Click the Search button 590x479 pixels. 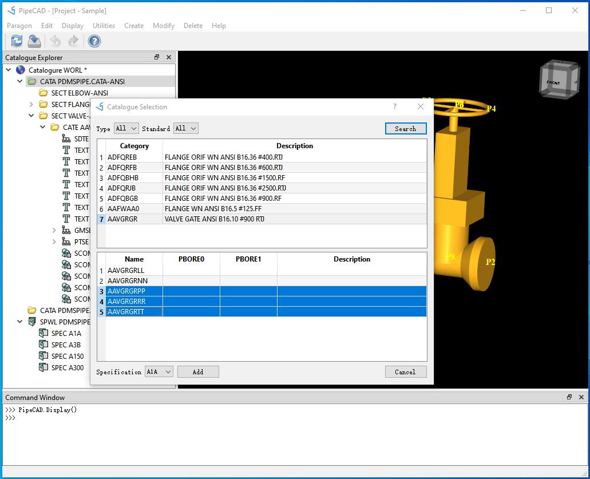click(406, 129)
